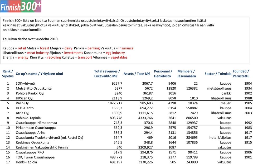Viewport: 253px width, 164px height.
Task: Click the revenue value 5377
Action: point(118,88)
